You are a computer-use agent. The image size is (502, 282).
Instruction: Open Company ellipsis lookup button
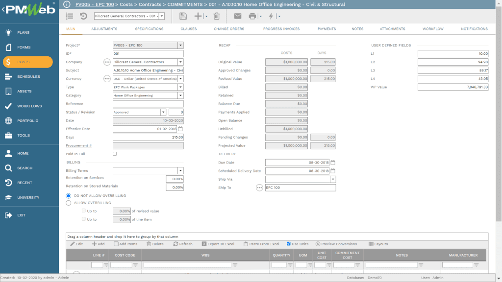point(107,62)
